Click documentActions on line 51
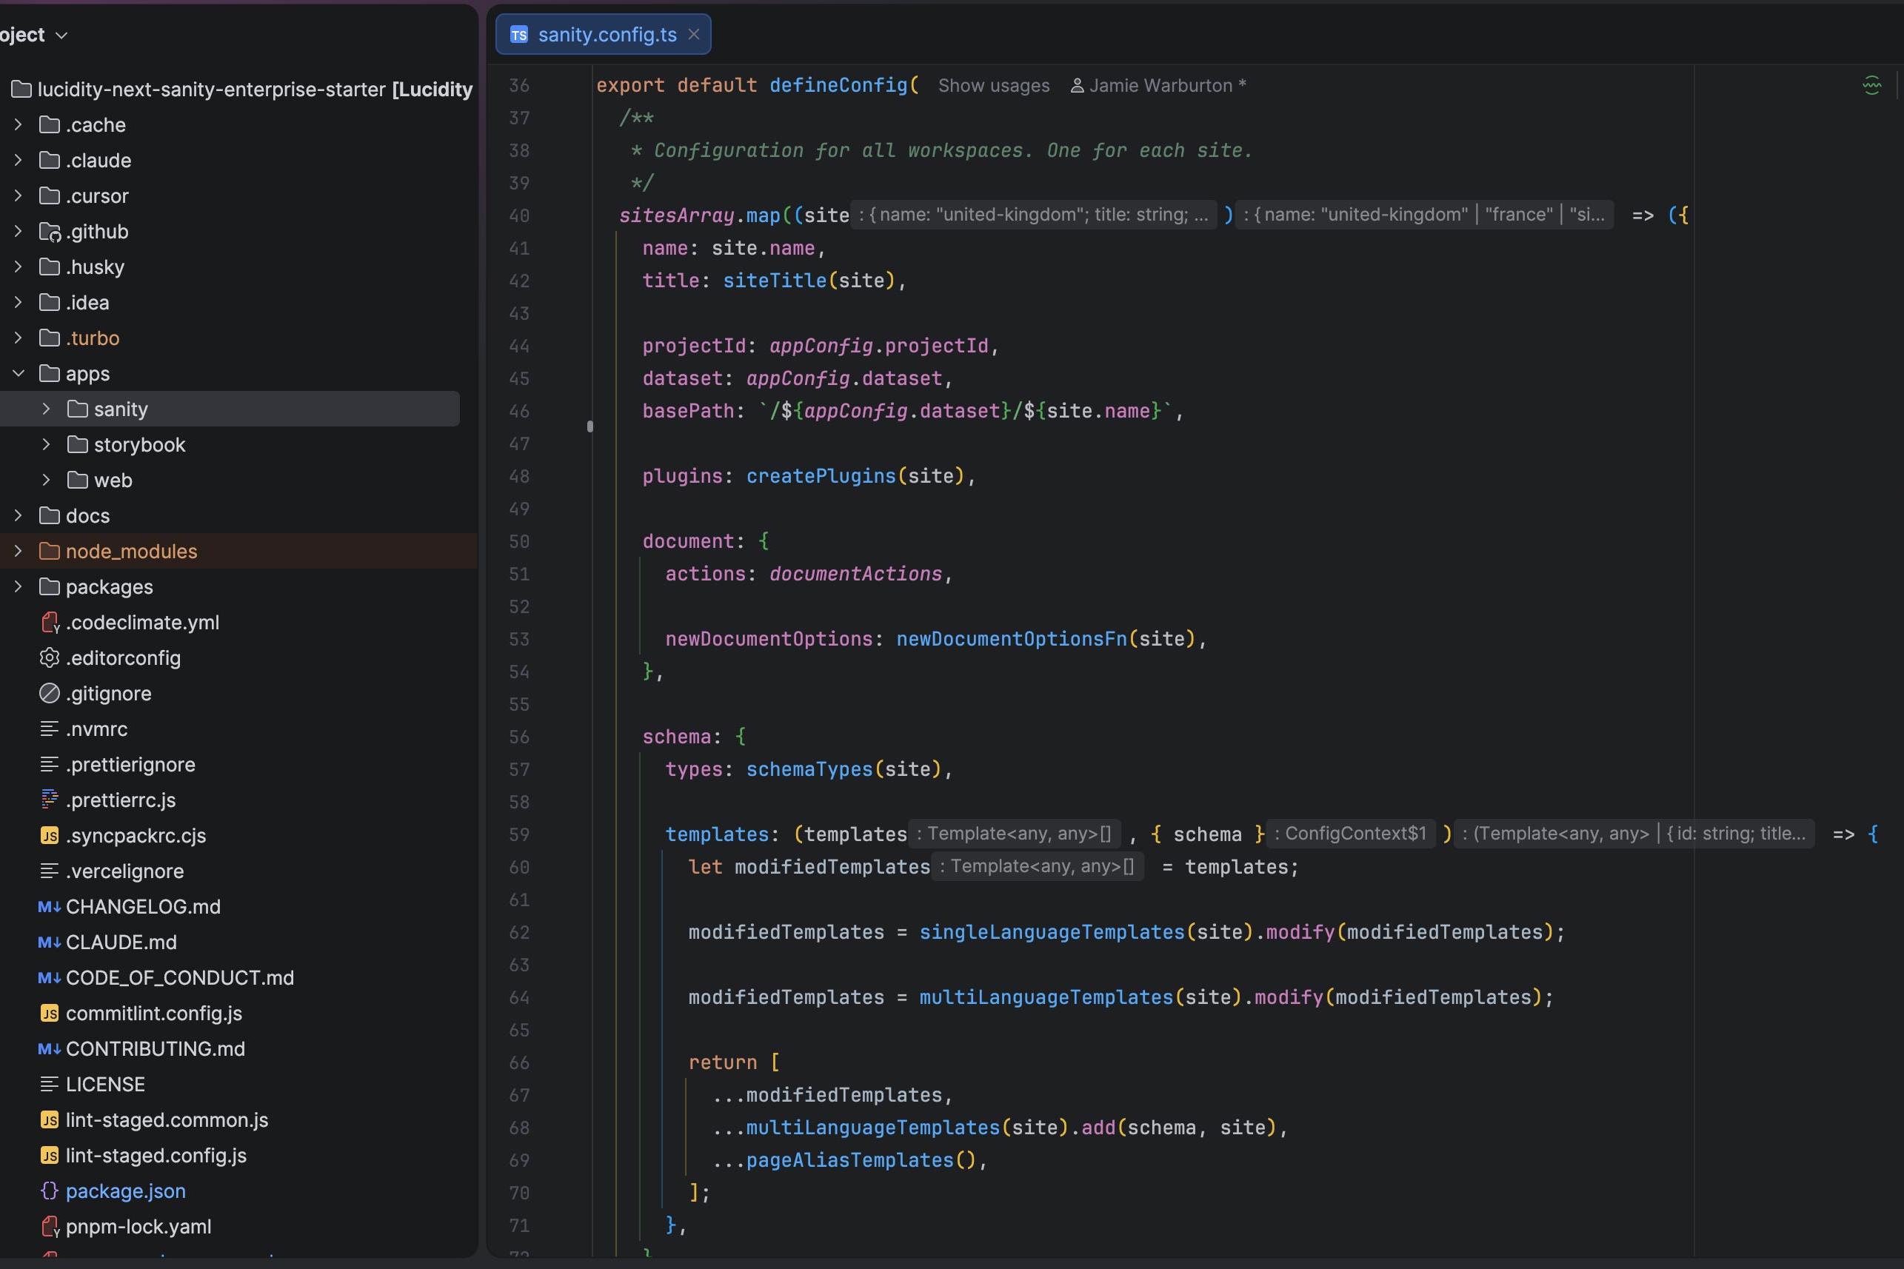Image resolution: width=1904 pixels, height=1269 pixels. (855, 574)
